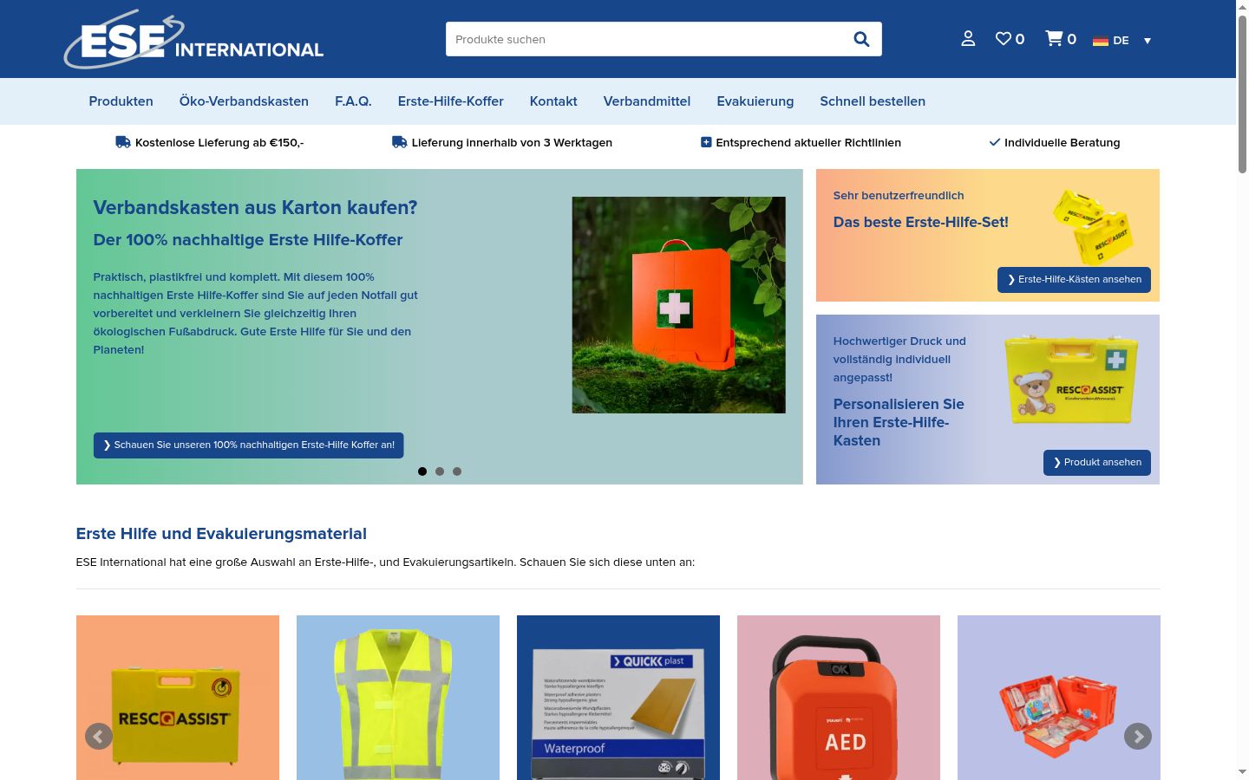Open the F.A.Q. menu item
The height and width of the screenshot is (780, 1249).
353,101
